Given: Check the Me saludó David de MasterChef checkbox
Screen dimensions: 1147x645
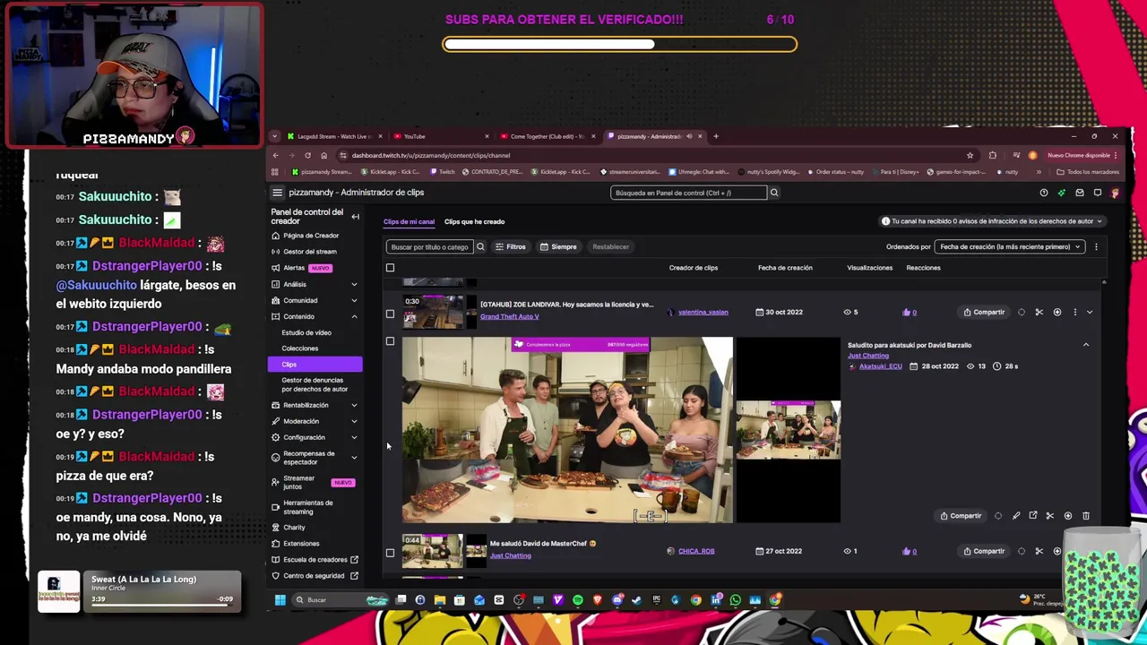Looking at the screenshot, I should [390, 553].
